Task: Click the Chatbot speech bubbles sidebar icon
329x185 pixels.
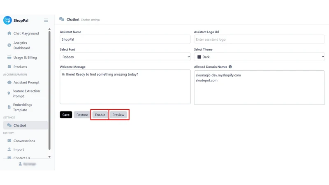Action: (9, 125)
